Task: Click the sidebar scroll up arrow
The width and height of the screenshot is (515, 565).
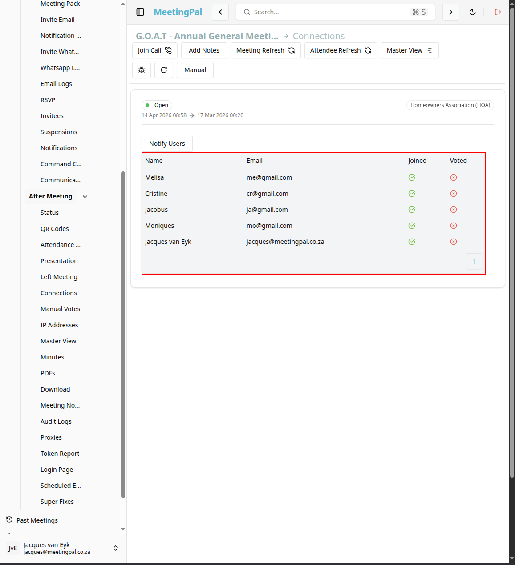Action: 123,4
